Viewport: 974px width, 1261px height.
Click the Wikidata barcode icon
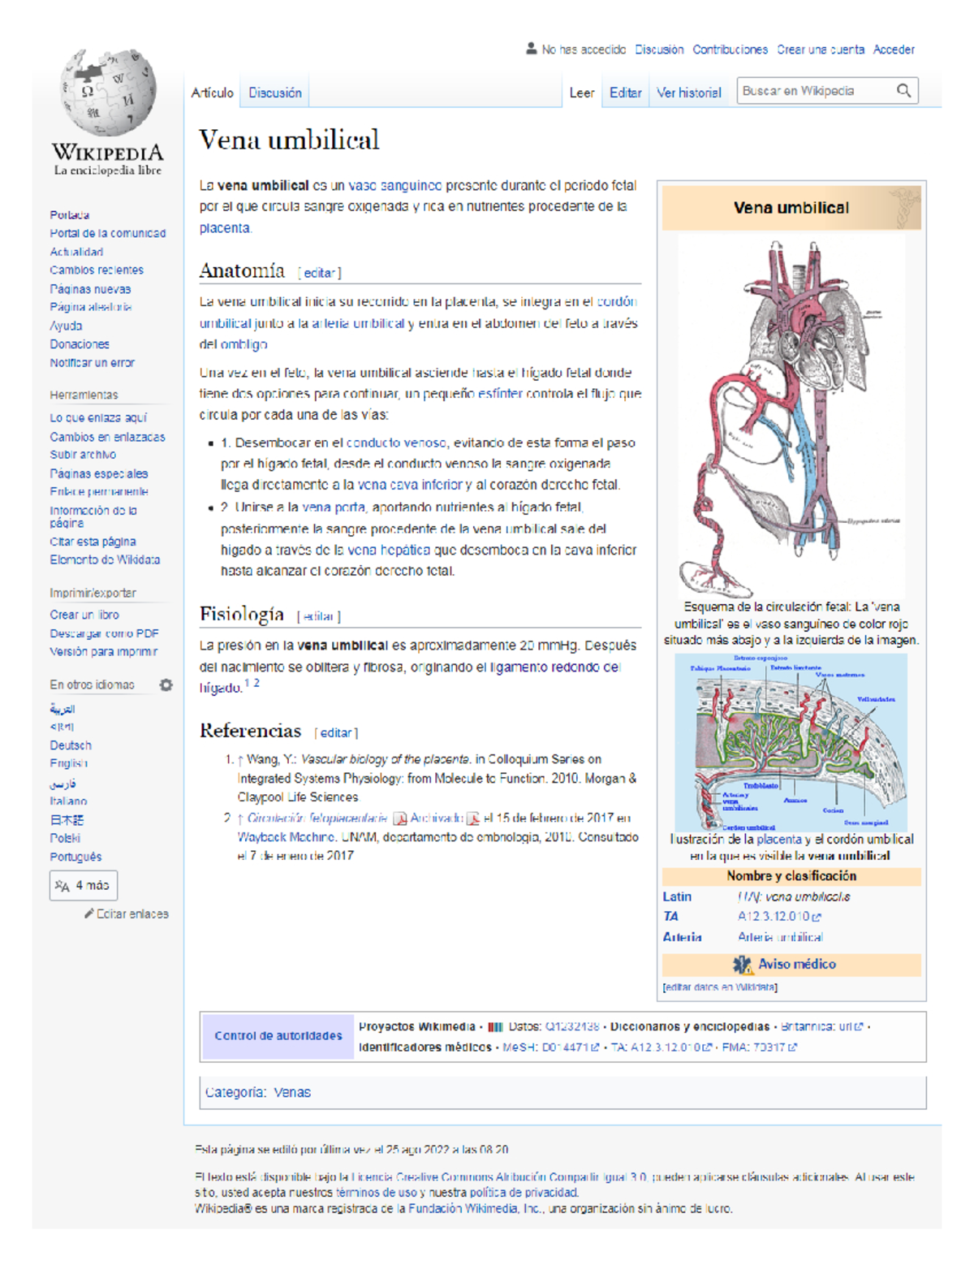pos(495,1027)
